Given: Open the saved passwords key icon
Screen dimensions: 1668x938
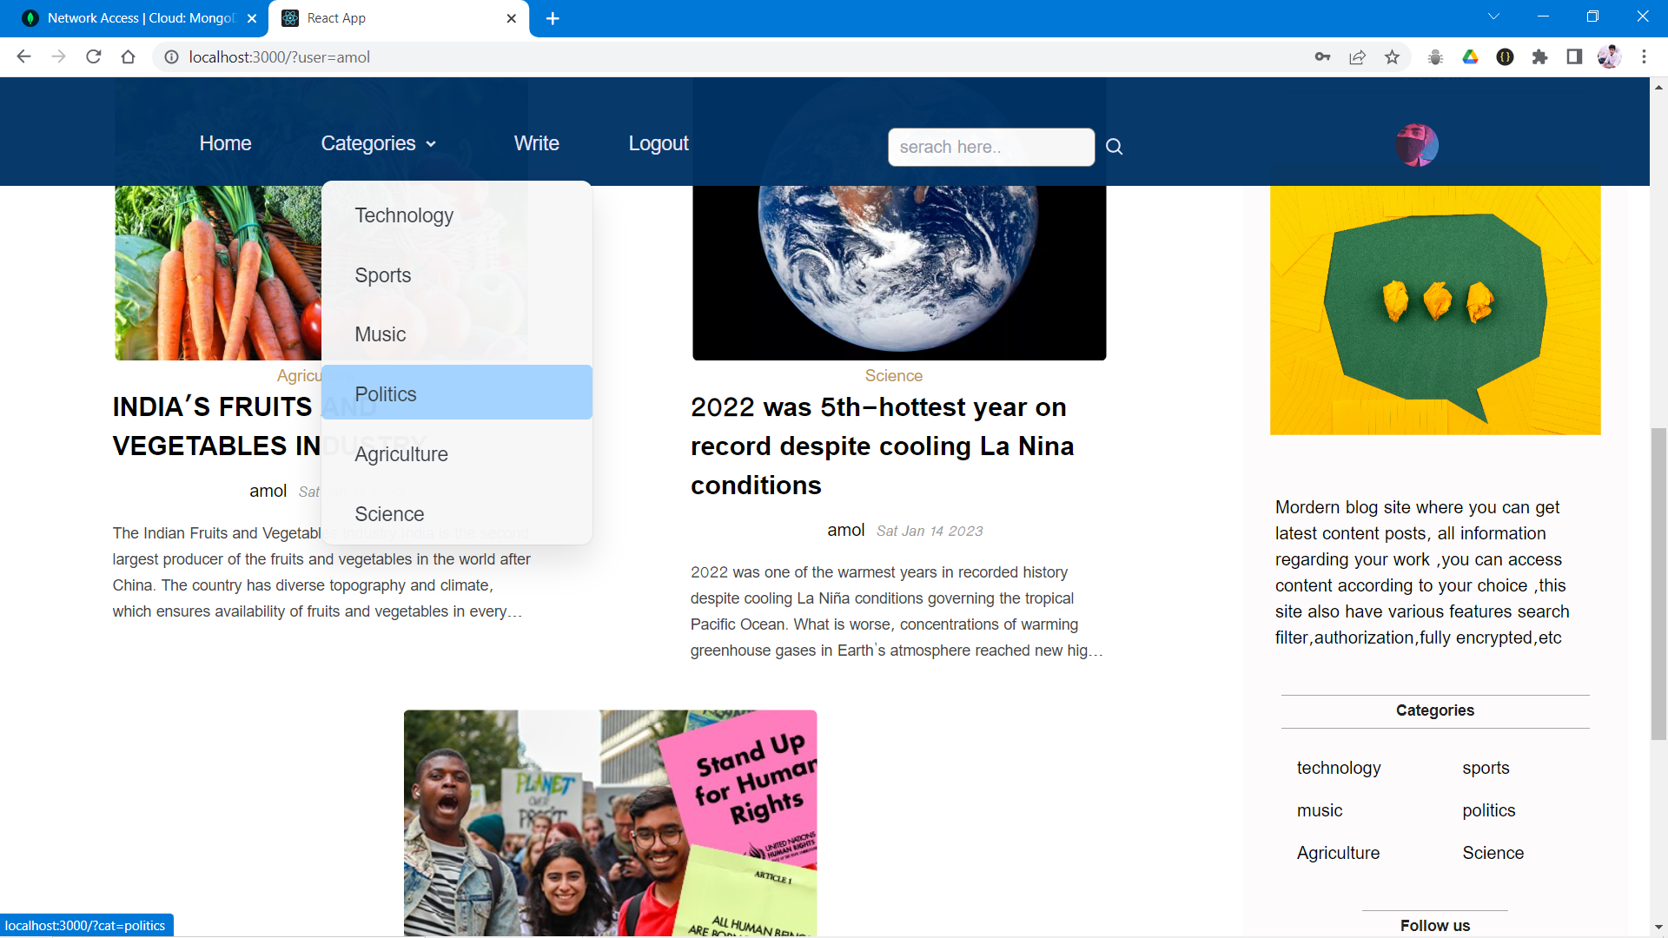Looking at the screenshot, I should (x=1322, y=57).
